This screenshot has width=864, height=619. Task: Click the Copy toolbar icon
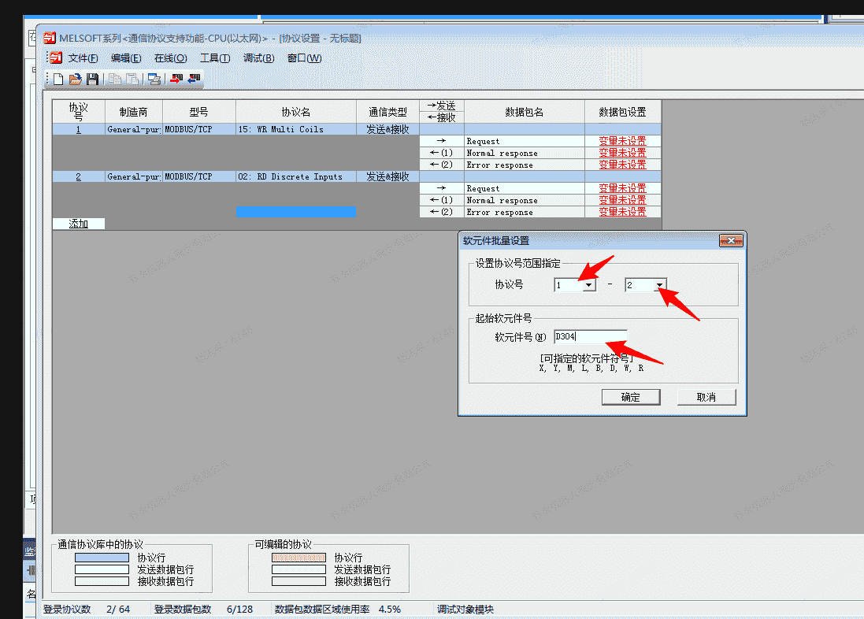(115, 79)
